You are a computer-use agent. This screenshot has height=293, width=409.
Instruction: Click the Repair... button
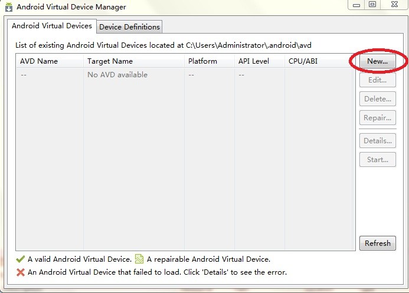[378, 118]
